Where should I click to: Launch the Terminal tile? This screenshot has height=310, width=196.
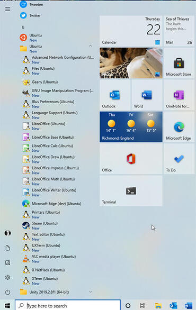(x=131, y=191)
